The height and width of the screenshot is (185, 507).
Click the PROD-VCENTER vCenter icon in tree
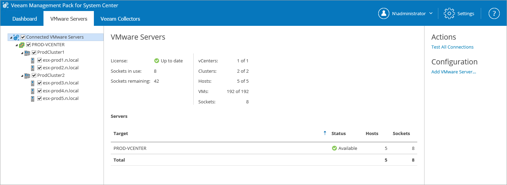click(x=22, y=45)
